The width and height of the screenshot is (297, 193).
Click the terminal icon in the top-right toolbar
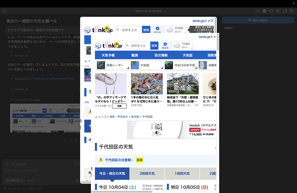pos(271,11)
